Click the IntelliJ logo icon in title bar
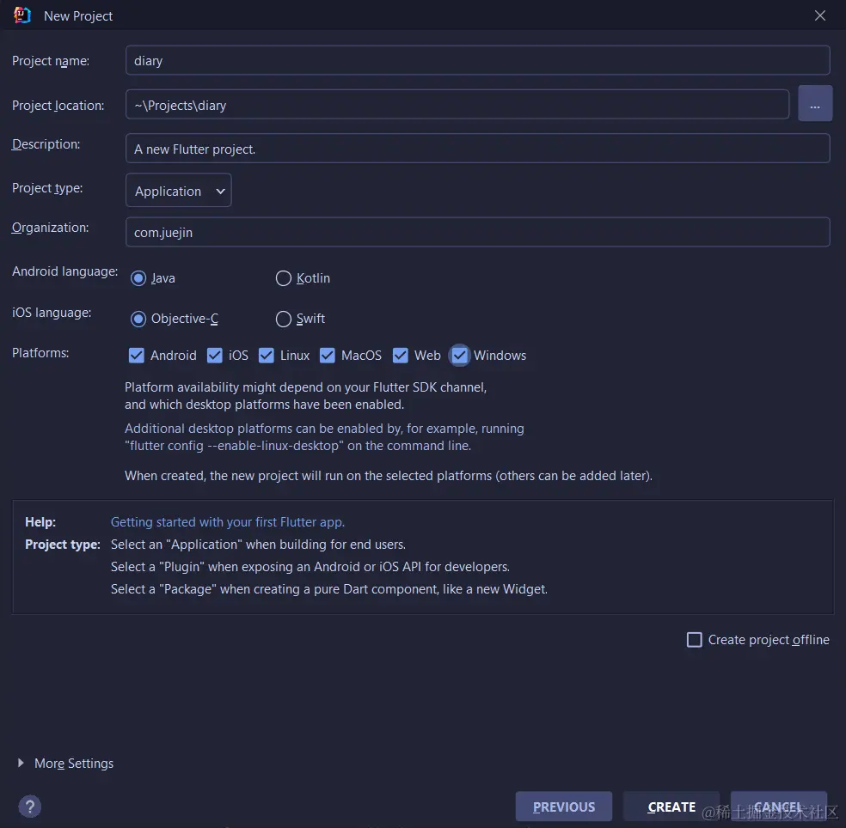846x828 pixels. [x=22, y=15]
